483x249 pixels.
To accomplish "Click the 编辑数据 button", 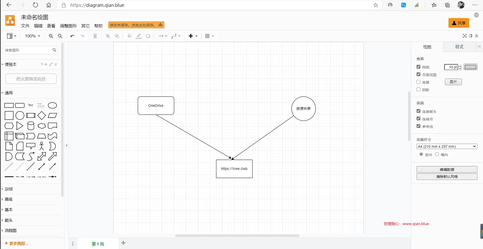I will coord(447,170).
